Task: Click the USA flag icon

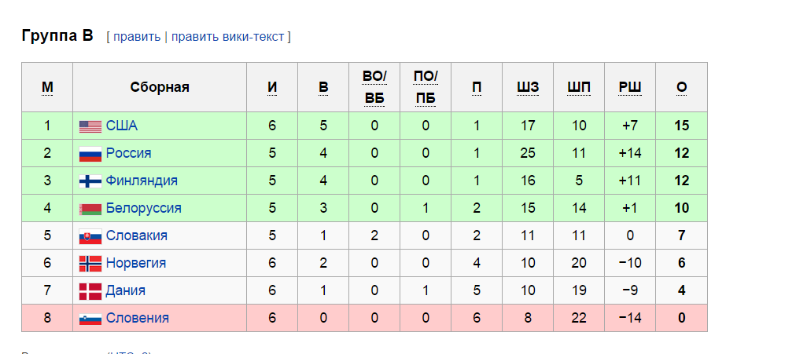Action: pyautogui.click(x=90, y=126)
